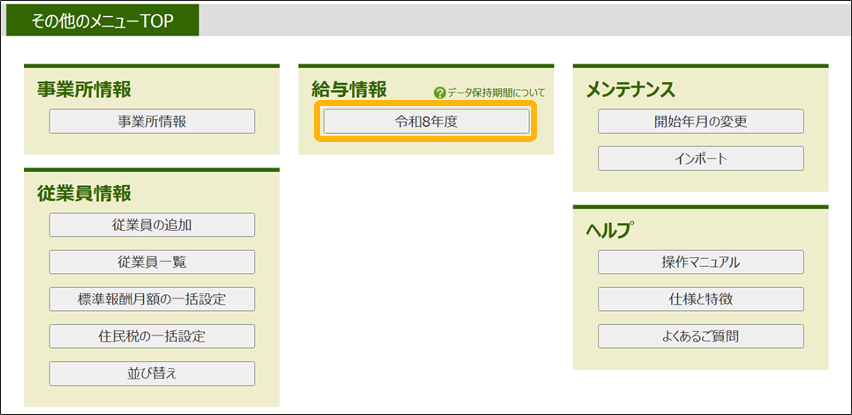852x415 pixels.
Task: Click the 事業所情報 section heading text
Action: (84, 90)
